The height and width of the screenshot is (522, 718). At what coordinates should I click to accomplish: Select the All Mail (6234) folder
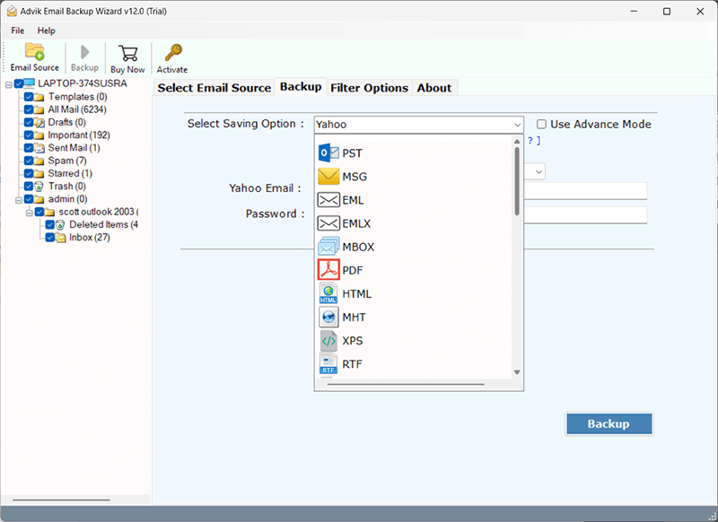pyautogui.click(x=77, y=109)
